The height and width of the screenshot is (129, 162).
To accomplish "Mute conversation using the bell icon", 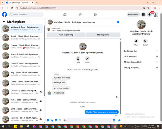I will coord(136,41).
